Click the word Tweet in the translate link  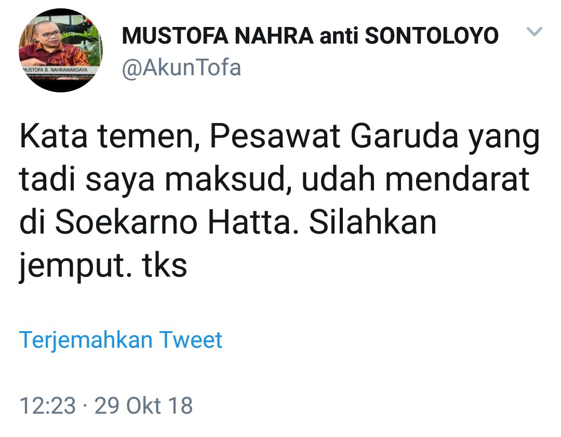coord(191,339)
